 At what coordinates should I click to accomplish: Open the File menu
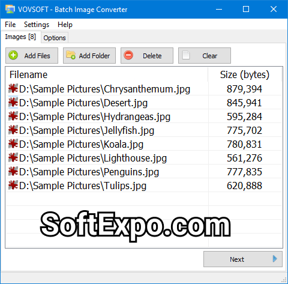[10, 25]
